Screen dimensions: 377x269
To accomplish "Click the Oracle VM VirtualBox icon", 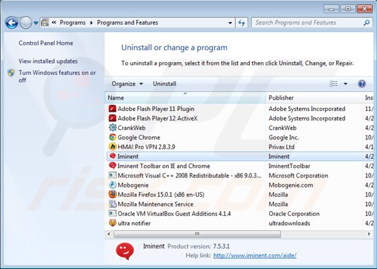I will 112,213.
